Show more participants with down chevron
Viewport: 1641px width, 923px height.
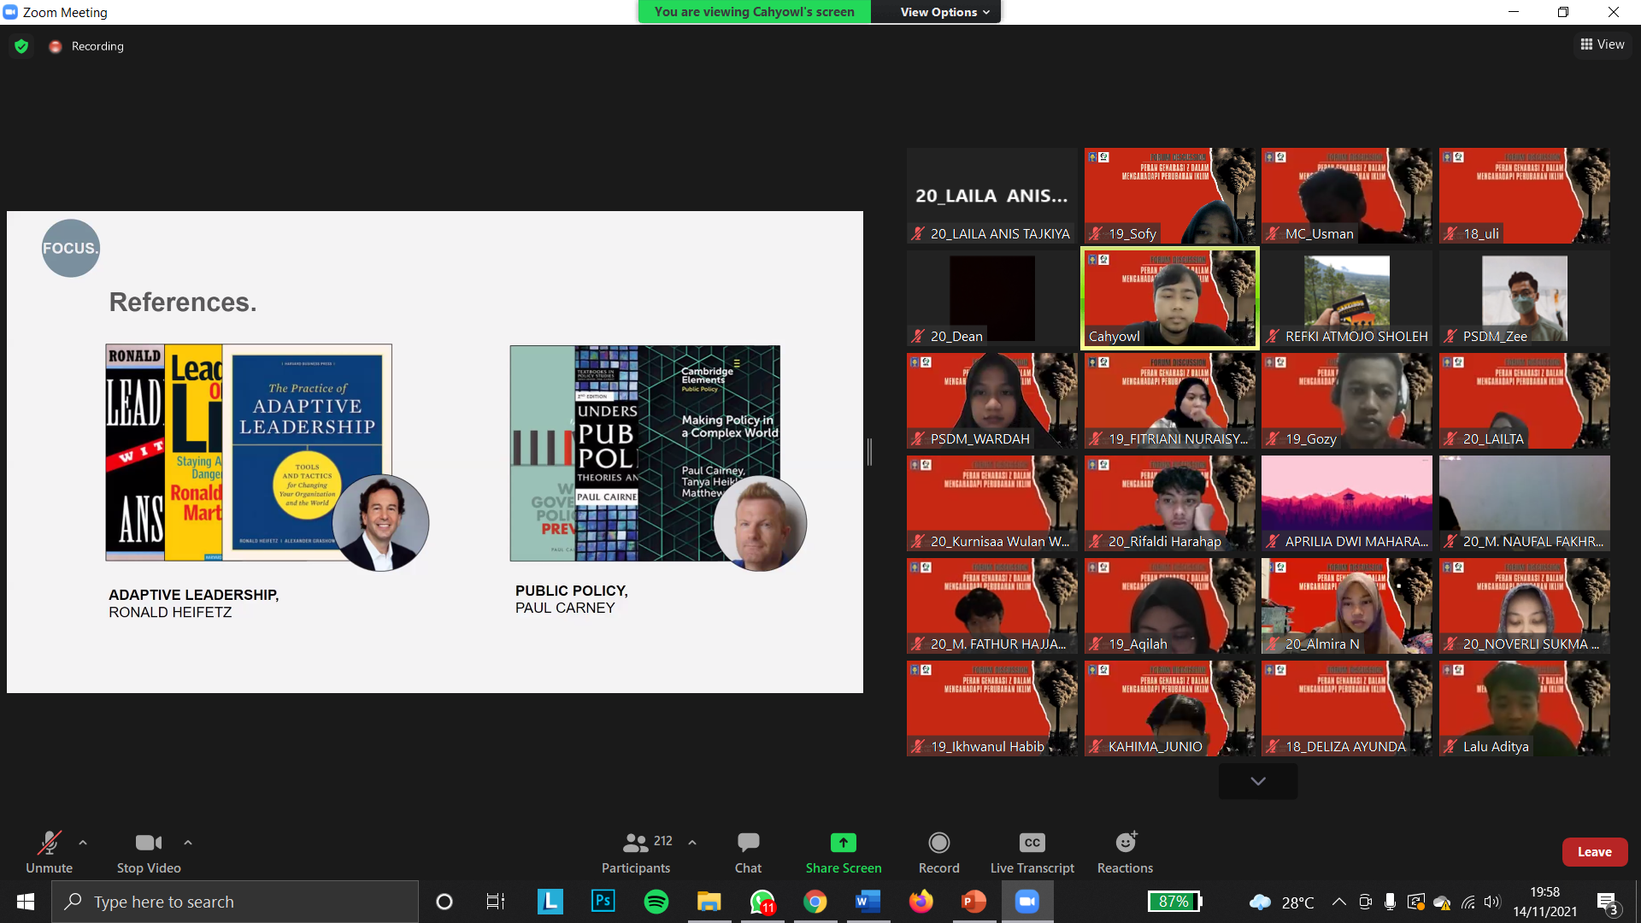(1258, 781)
